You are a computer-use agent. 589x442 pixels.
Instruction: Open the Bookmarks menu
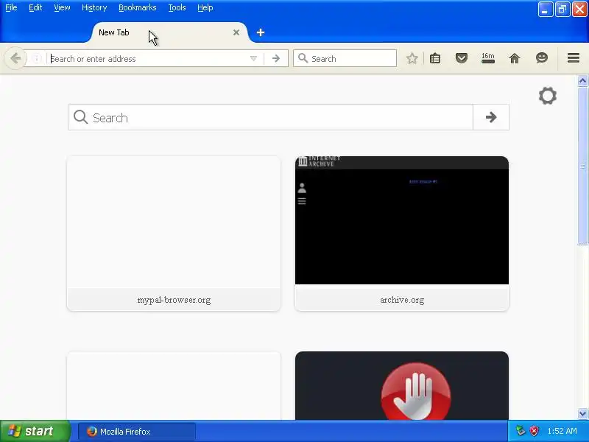pos(137,7)
